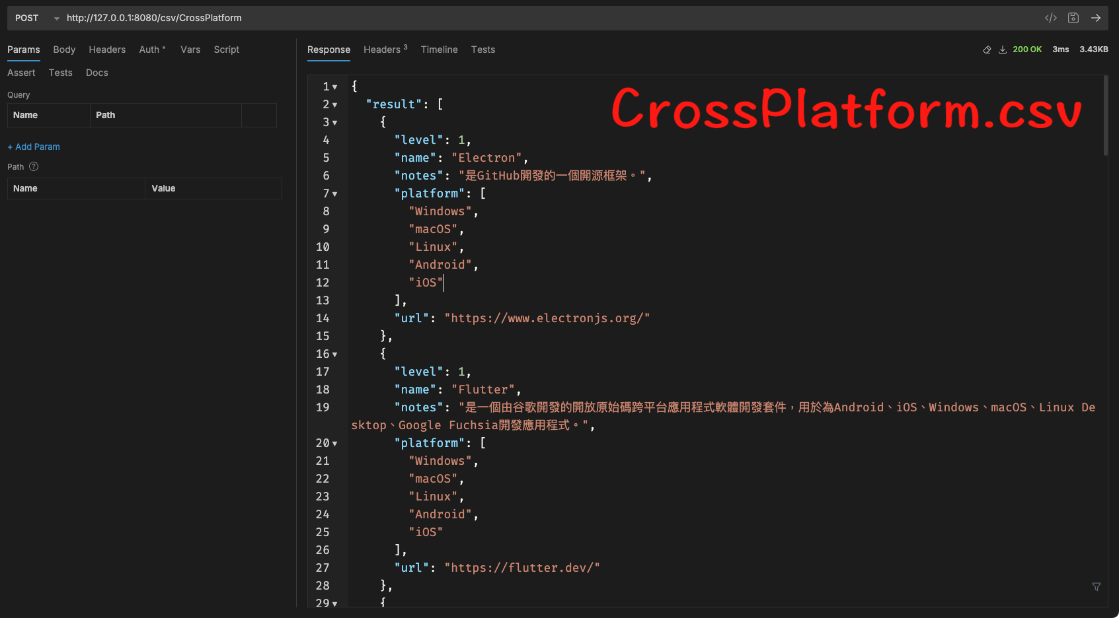
Task: Click the "Flutter" name value
Action: pyautogui.click(x=483, y=390)
